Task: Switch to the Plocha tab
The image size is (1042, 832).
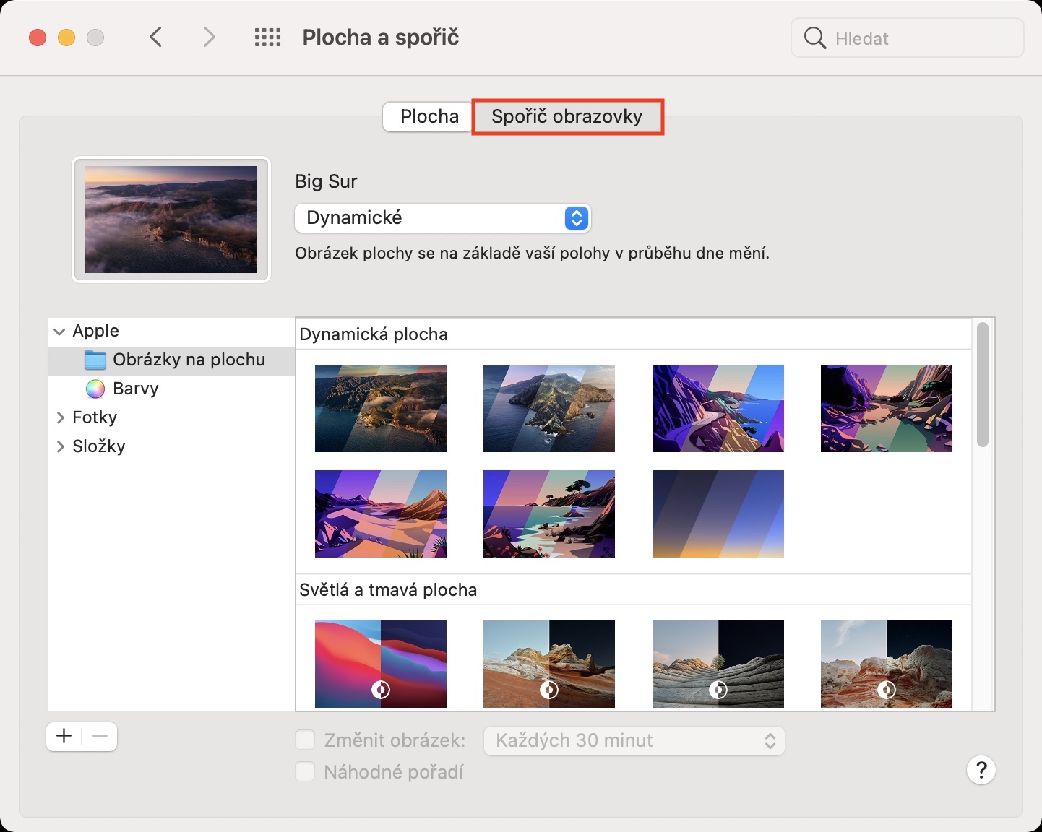Action: click(429, 116)
